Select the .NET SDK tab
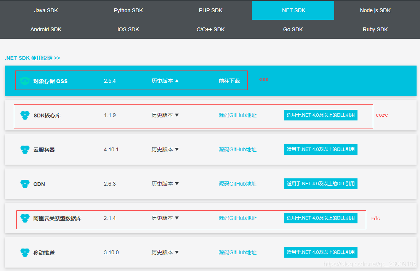Screen dimensions: 420x271 pos(293,10)
